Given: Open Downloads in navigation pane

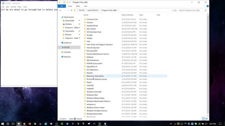Looking at the screenshot, I should point(70,21).
